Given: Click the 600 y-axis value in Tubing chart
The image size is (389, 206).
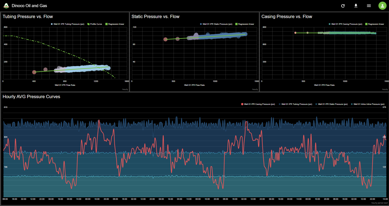Looking at the screenshot, I should 5,27.
